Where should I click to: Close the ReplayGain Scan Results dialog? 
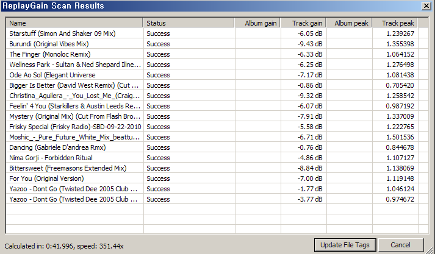(426, 6)
